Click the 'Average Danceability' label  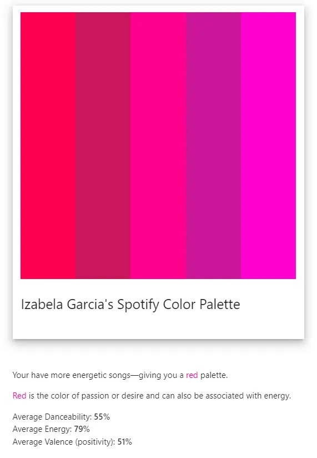(x=52, y=417)
